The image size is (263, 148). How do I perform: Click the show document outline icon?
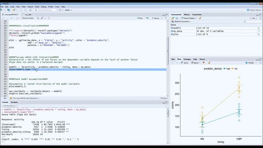point(166,18)
